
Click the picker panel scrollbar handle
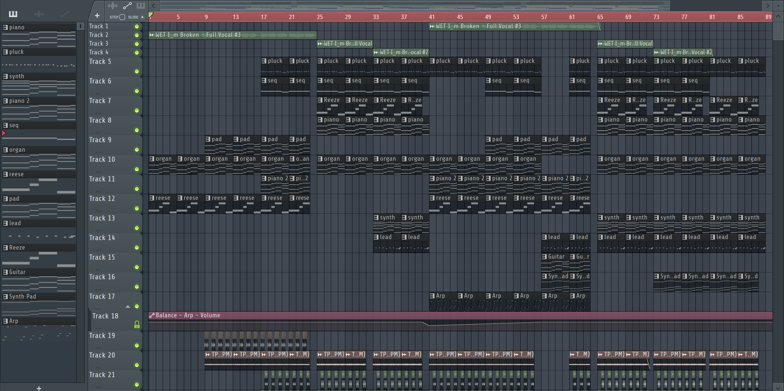(80, 26)
